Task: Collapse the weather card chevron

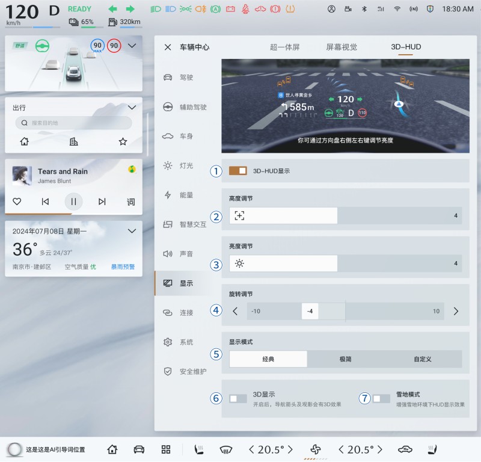Action: [x=132, y=231]
